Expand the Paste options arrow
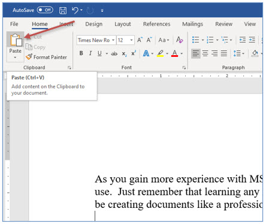The width and height of the screenshot is (266, 224). (x=15, y=57)
